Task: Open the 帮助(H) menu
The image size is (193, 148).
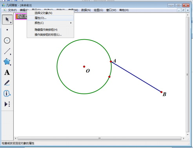Action: (124, 10)
